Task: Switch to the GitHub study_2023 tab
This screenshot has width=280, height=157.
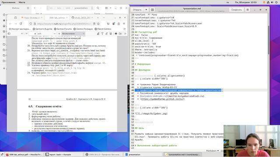Action: 82,17
